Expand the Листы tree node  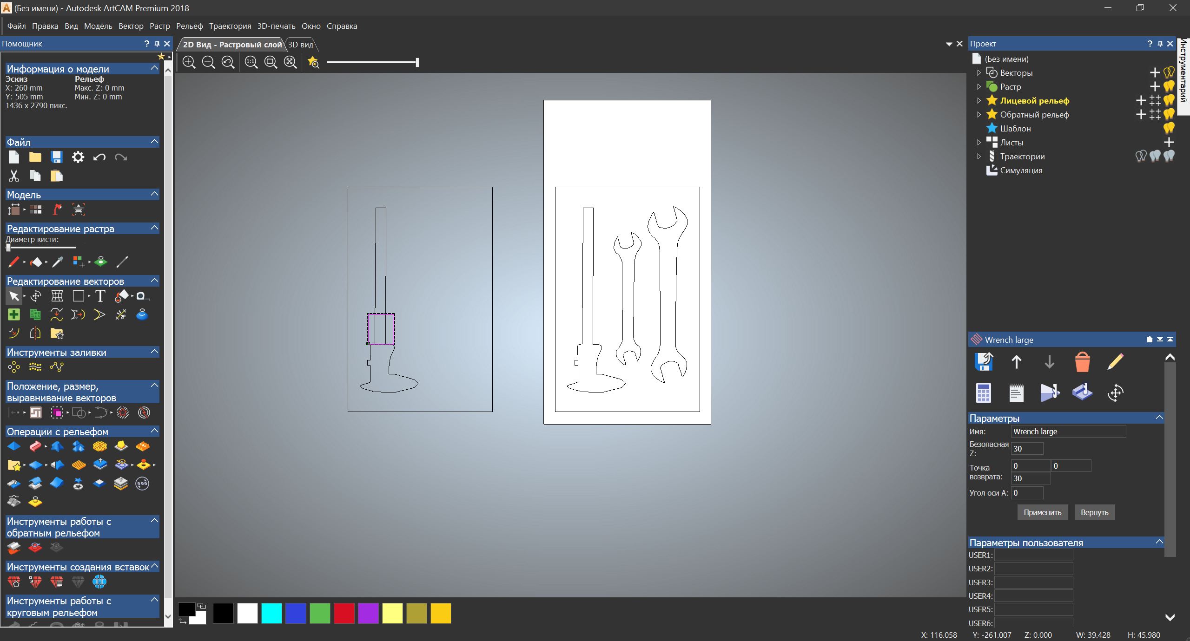pos(979,143)
